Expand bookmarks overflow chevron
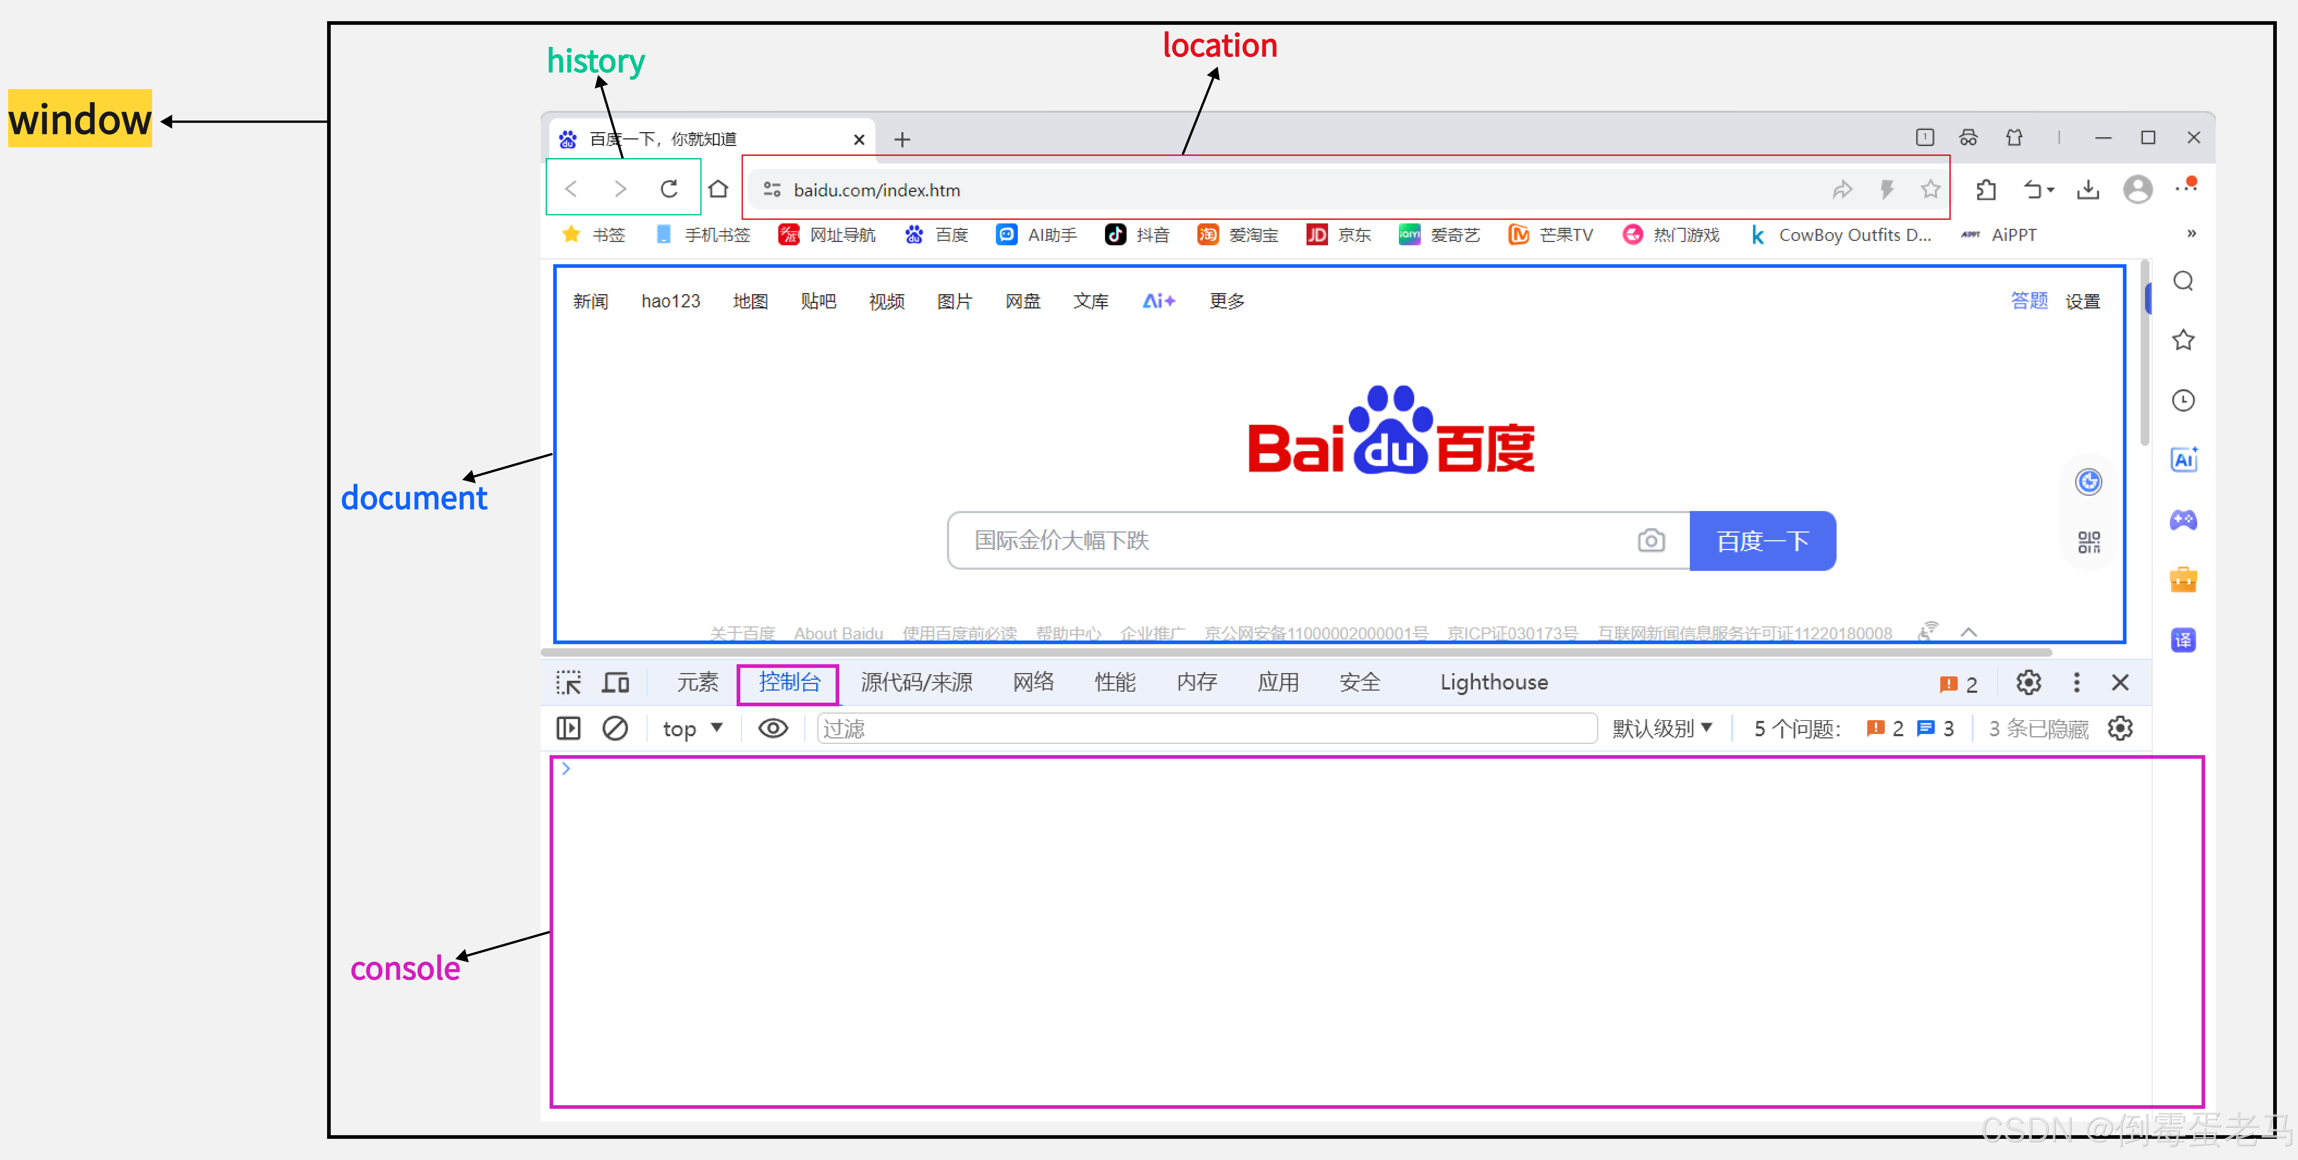The image size is (2298, 1160). 2191,234
